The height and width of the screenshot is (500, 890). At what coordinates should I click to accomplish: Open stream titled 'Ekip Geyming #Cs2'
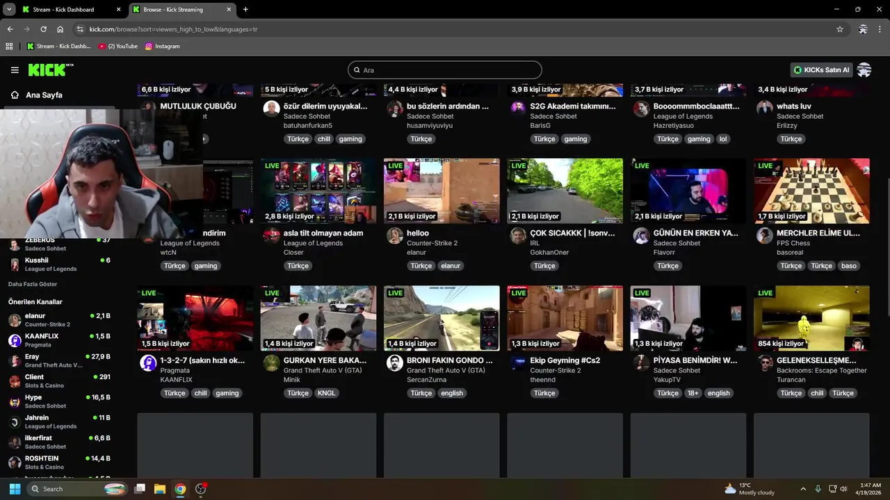pos(565,360)
